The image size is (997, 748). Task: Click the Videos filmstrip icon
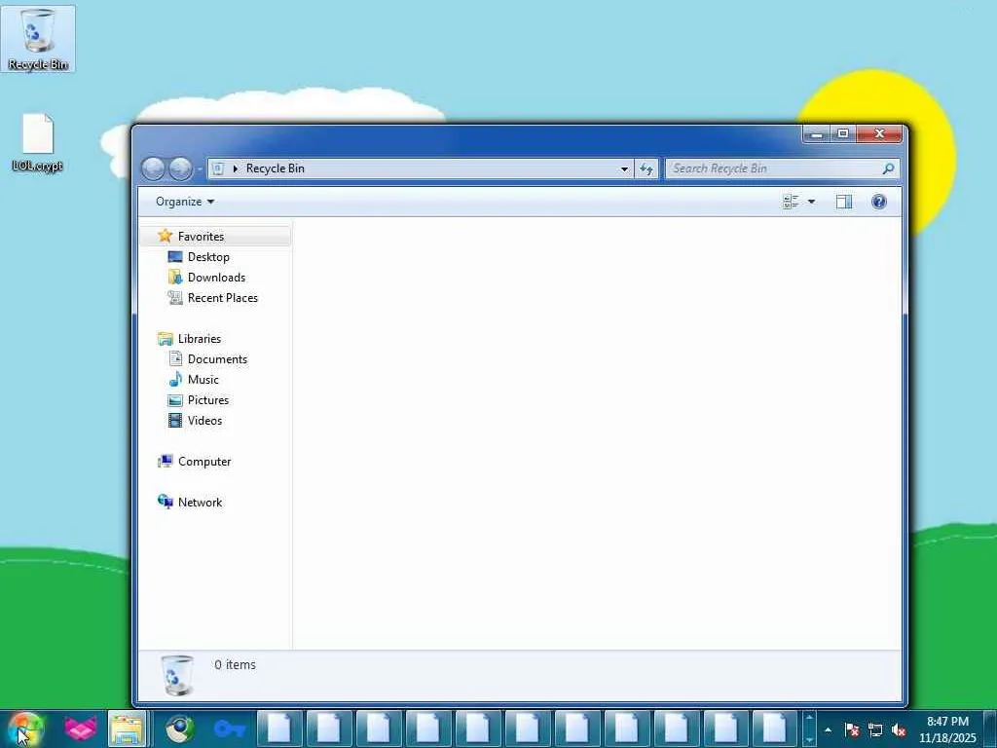[x=175, y=421]
